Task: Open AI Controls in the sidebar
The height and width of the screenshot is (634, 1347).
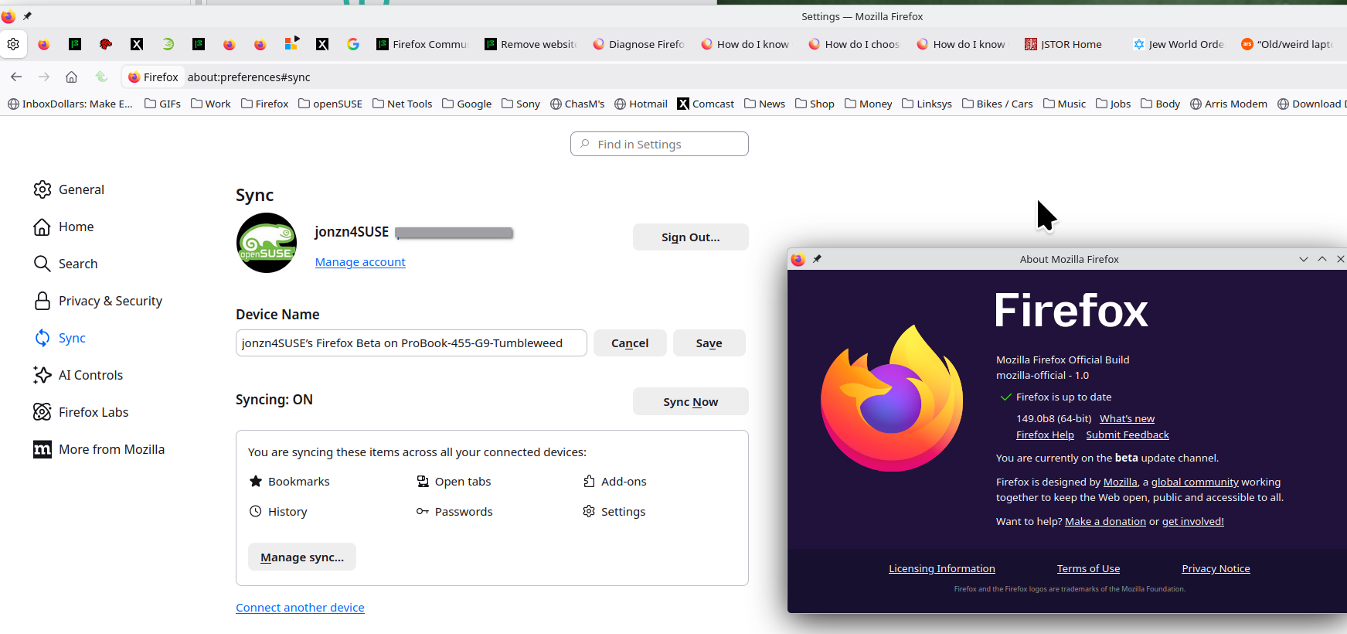Action: [78, 375]
